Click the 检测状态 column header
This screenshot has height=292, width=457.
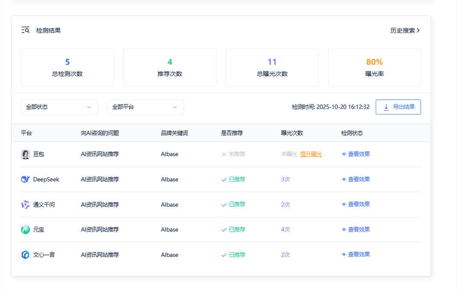point(352,133)
